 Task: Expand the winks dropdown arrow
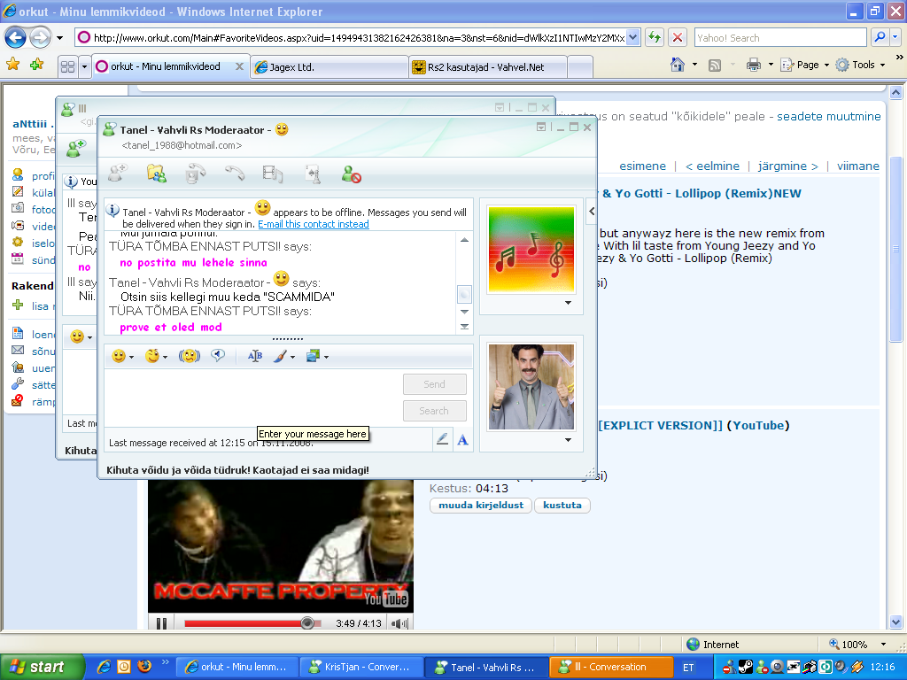[x=167, y=357]
